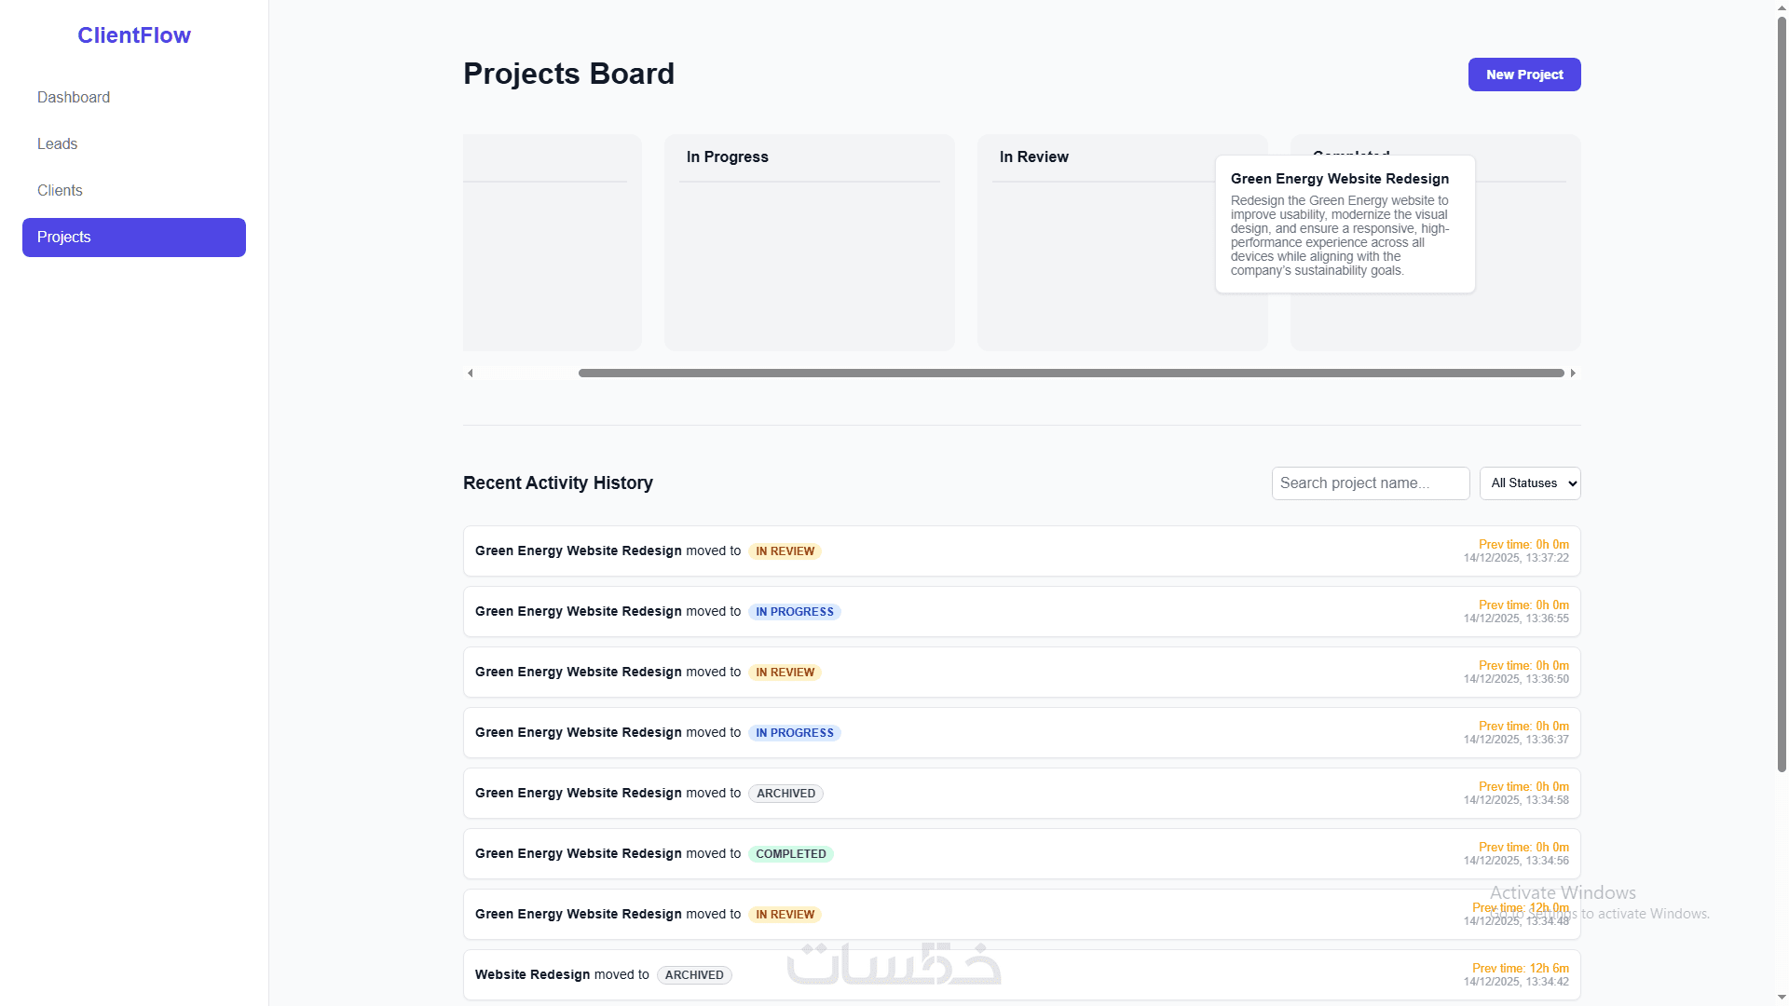Click the In Progress column header

[727, 157]
